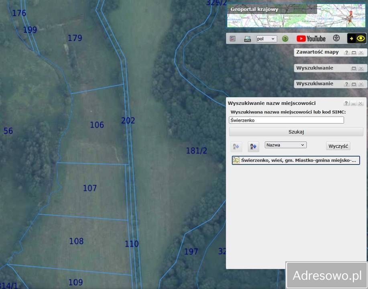
Task: Sort results ascending with A-Z down icon
Action: click(236, 146)
